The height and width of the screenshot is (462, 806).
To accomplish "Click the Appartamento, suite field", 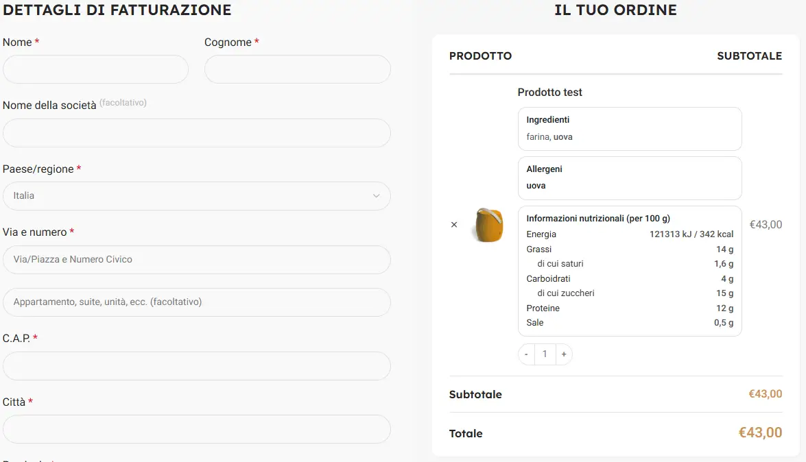I will (x=196, y=302).
